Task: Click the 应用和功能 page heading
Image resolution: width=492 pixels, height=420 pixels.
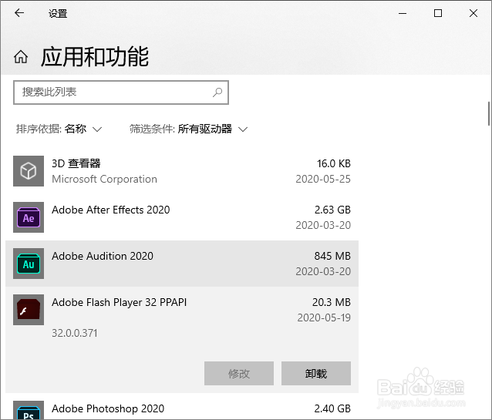Action: click(x=95, y=57)
